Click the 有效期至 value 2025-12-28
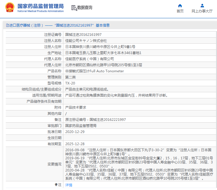The image size is (217, 190). point(75,144)
